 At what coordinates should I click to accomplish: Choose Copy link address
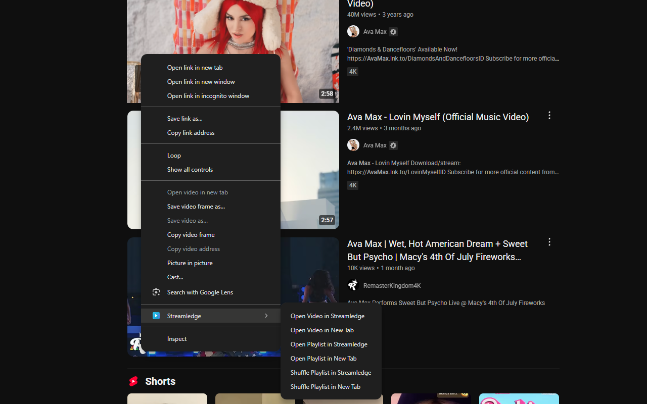pos(211,133)
